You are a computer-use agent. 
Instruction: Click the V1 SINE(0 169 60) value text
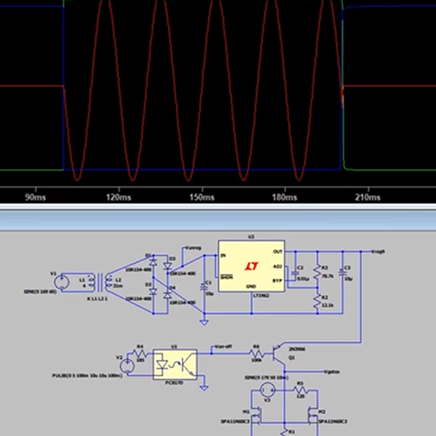click(40, 291)
